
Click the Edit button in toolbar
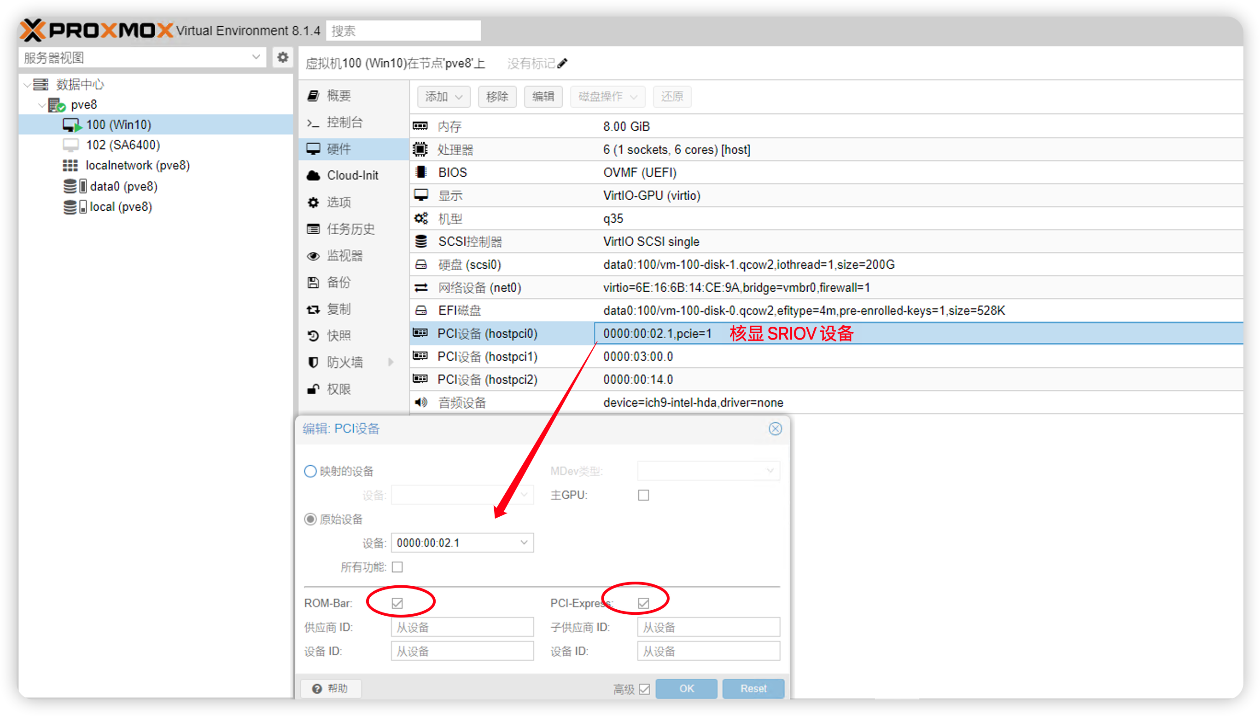click(542, 96)
